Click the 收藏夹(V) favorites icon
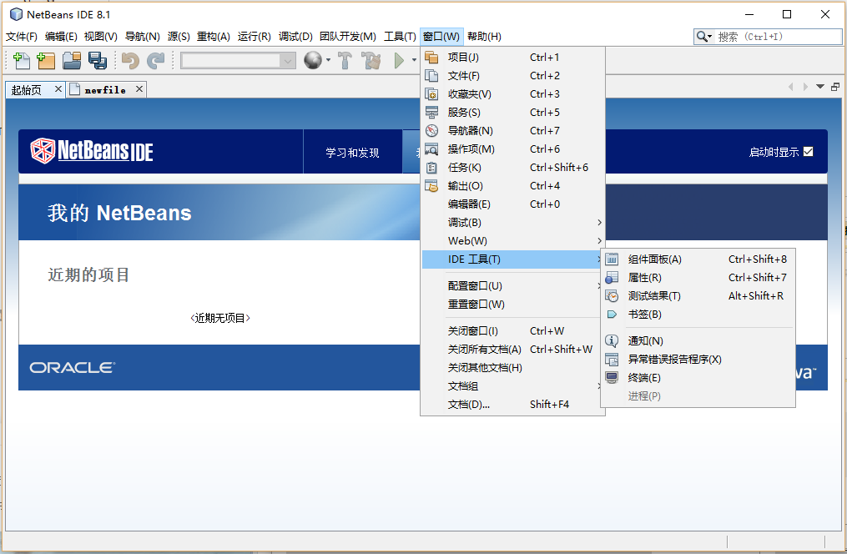 pyautogui.click(x=431, y=94)
